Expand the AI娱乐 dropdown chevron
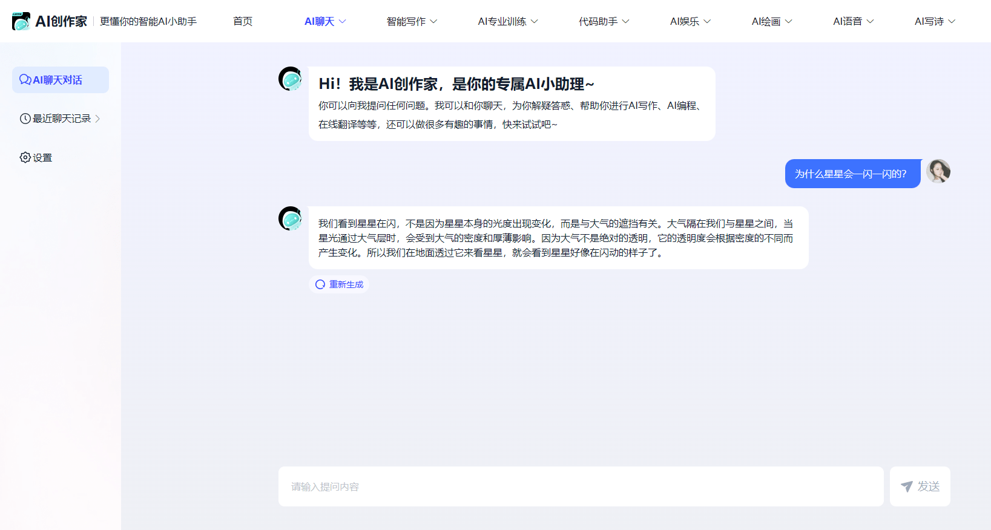 [x=707, y=21]
